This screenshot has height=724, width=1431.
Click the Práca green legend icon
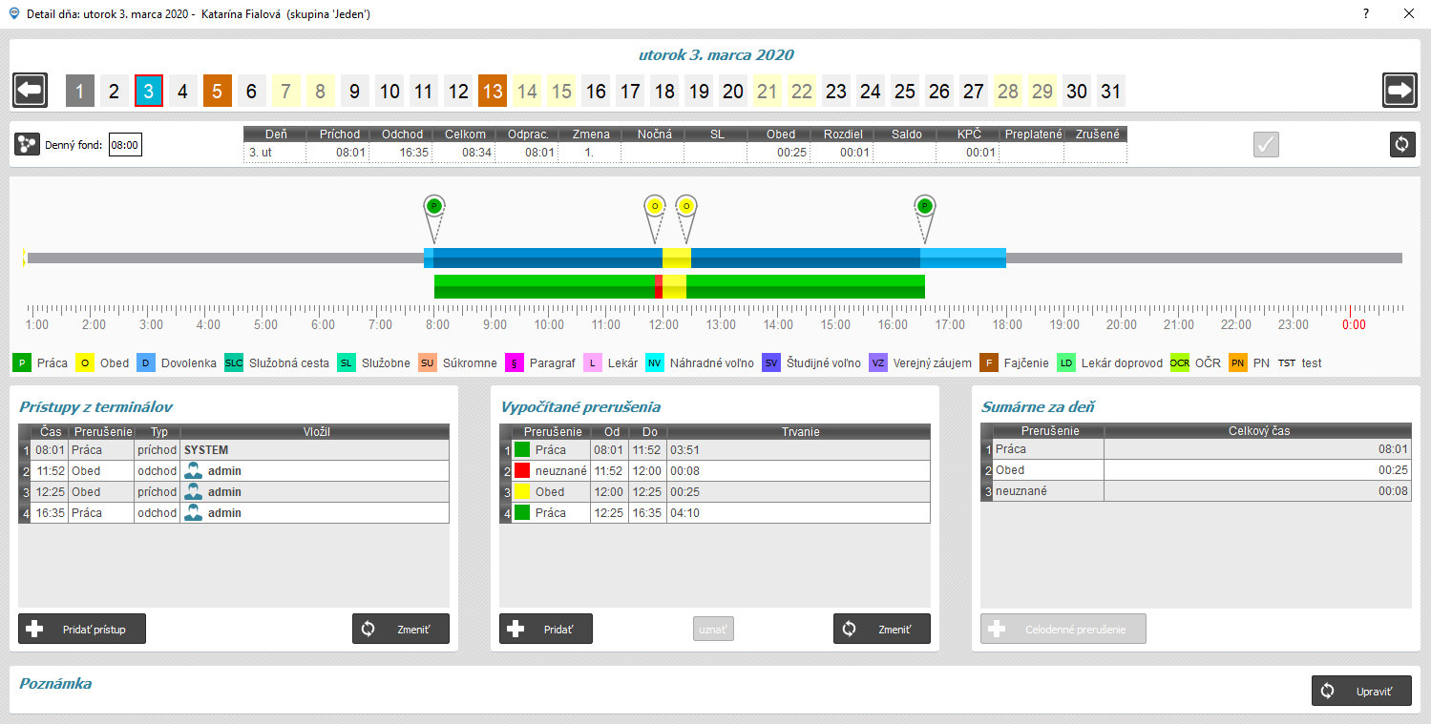pyautogui.click(x=22, y=362)
